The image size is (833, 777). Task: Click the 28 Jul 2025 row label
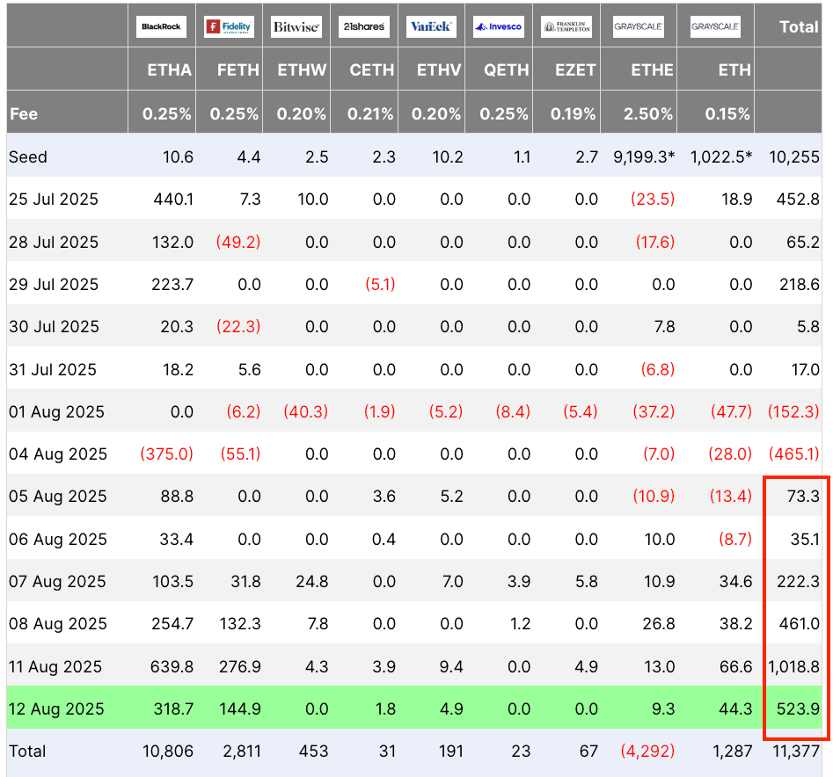[54, 242]
